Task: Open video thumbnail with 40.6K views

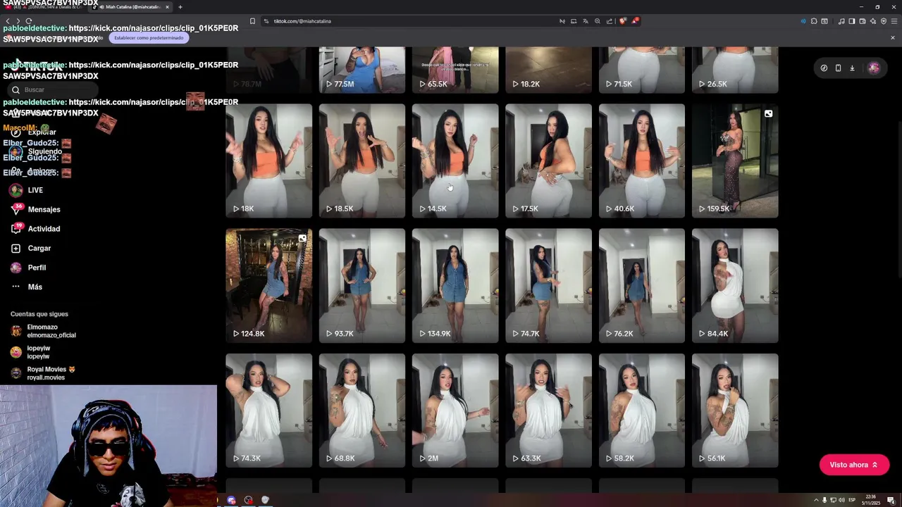Action: click(641, 161)
